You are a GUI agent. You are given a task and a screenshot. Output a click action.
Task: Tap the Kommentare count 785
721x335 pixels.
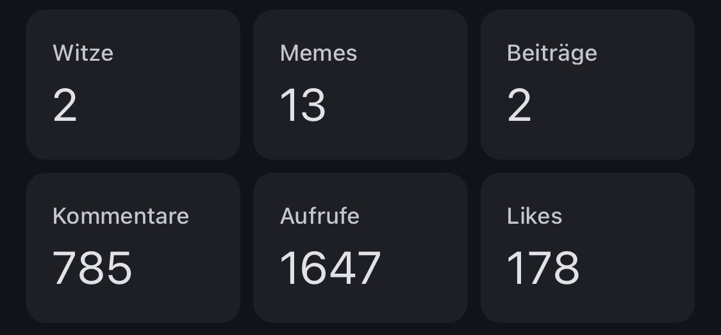pyautogui.click(x=92, y=268)
